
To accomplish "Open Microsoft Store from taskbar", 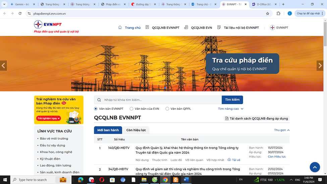I will (x=112, y=180).
